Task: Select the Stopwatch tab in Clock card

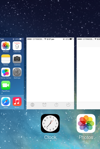Action: tap(56, 105)
